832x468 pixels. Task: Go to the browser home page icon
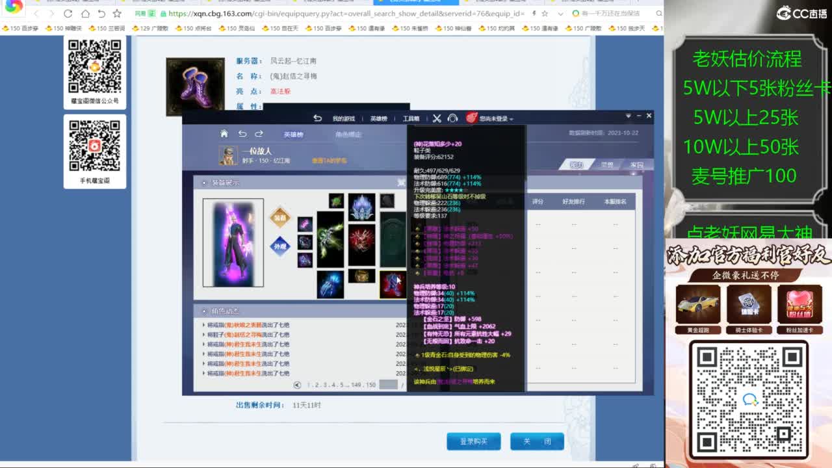click(85, 14)
